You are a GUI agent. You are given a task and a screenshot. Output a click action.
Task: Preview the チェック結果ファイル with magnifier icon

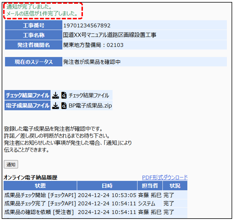[64, 95]
